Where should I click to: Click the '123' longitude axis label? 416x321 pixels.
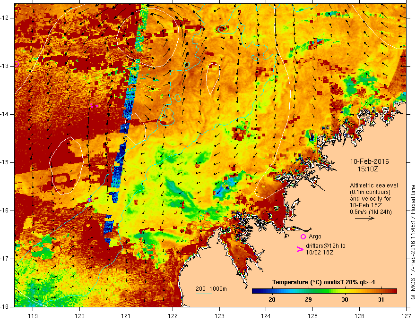tap(219, 316)
